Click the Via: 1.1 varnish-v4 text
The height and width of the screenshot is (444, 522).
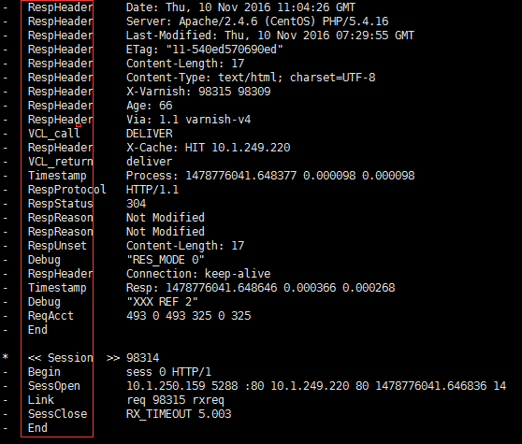(188, 119)
